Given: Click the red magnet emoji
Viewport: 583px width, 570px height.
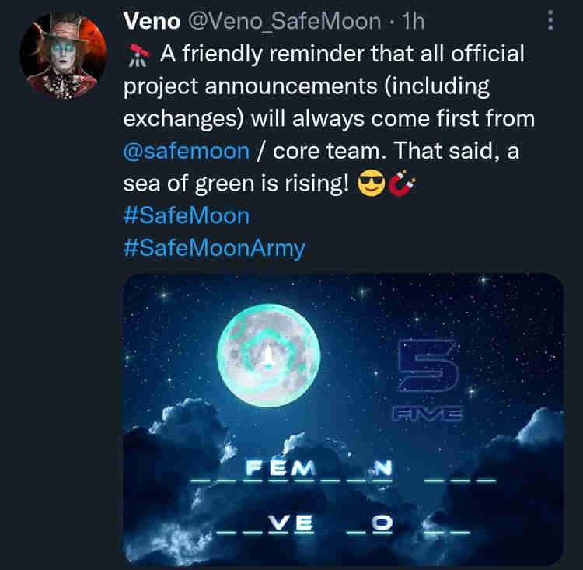Looking at the screenshot, I should 401,186.
